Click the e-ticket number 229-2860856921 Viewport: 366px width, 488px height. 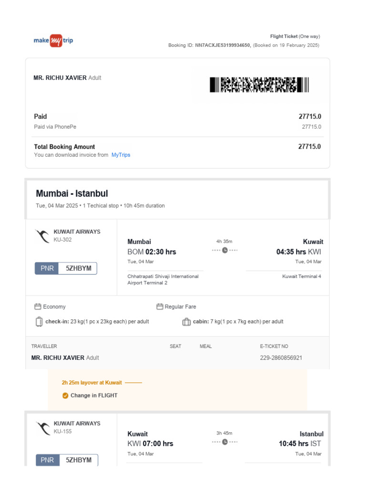point(281,357)
